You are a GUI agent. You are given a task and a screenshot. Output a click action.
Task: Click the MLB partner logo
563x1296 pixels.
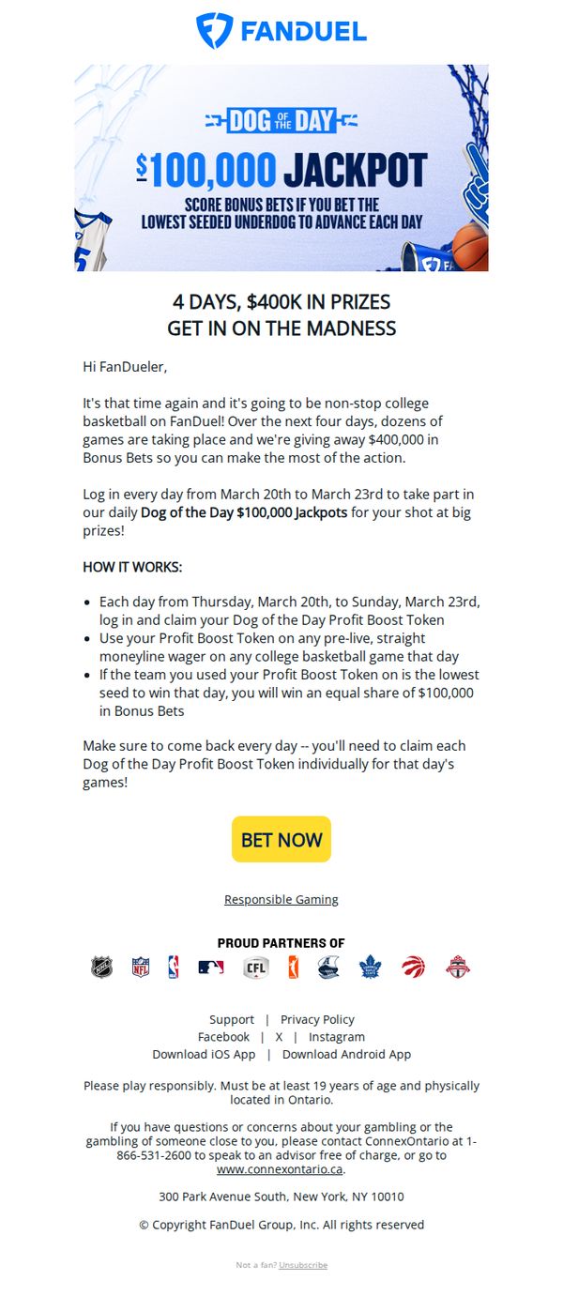tap(211, 968)
